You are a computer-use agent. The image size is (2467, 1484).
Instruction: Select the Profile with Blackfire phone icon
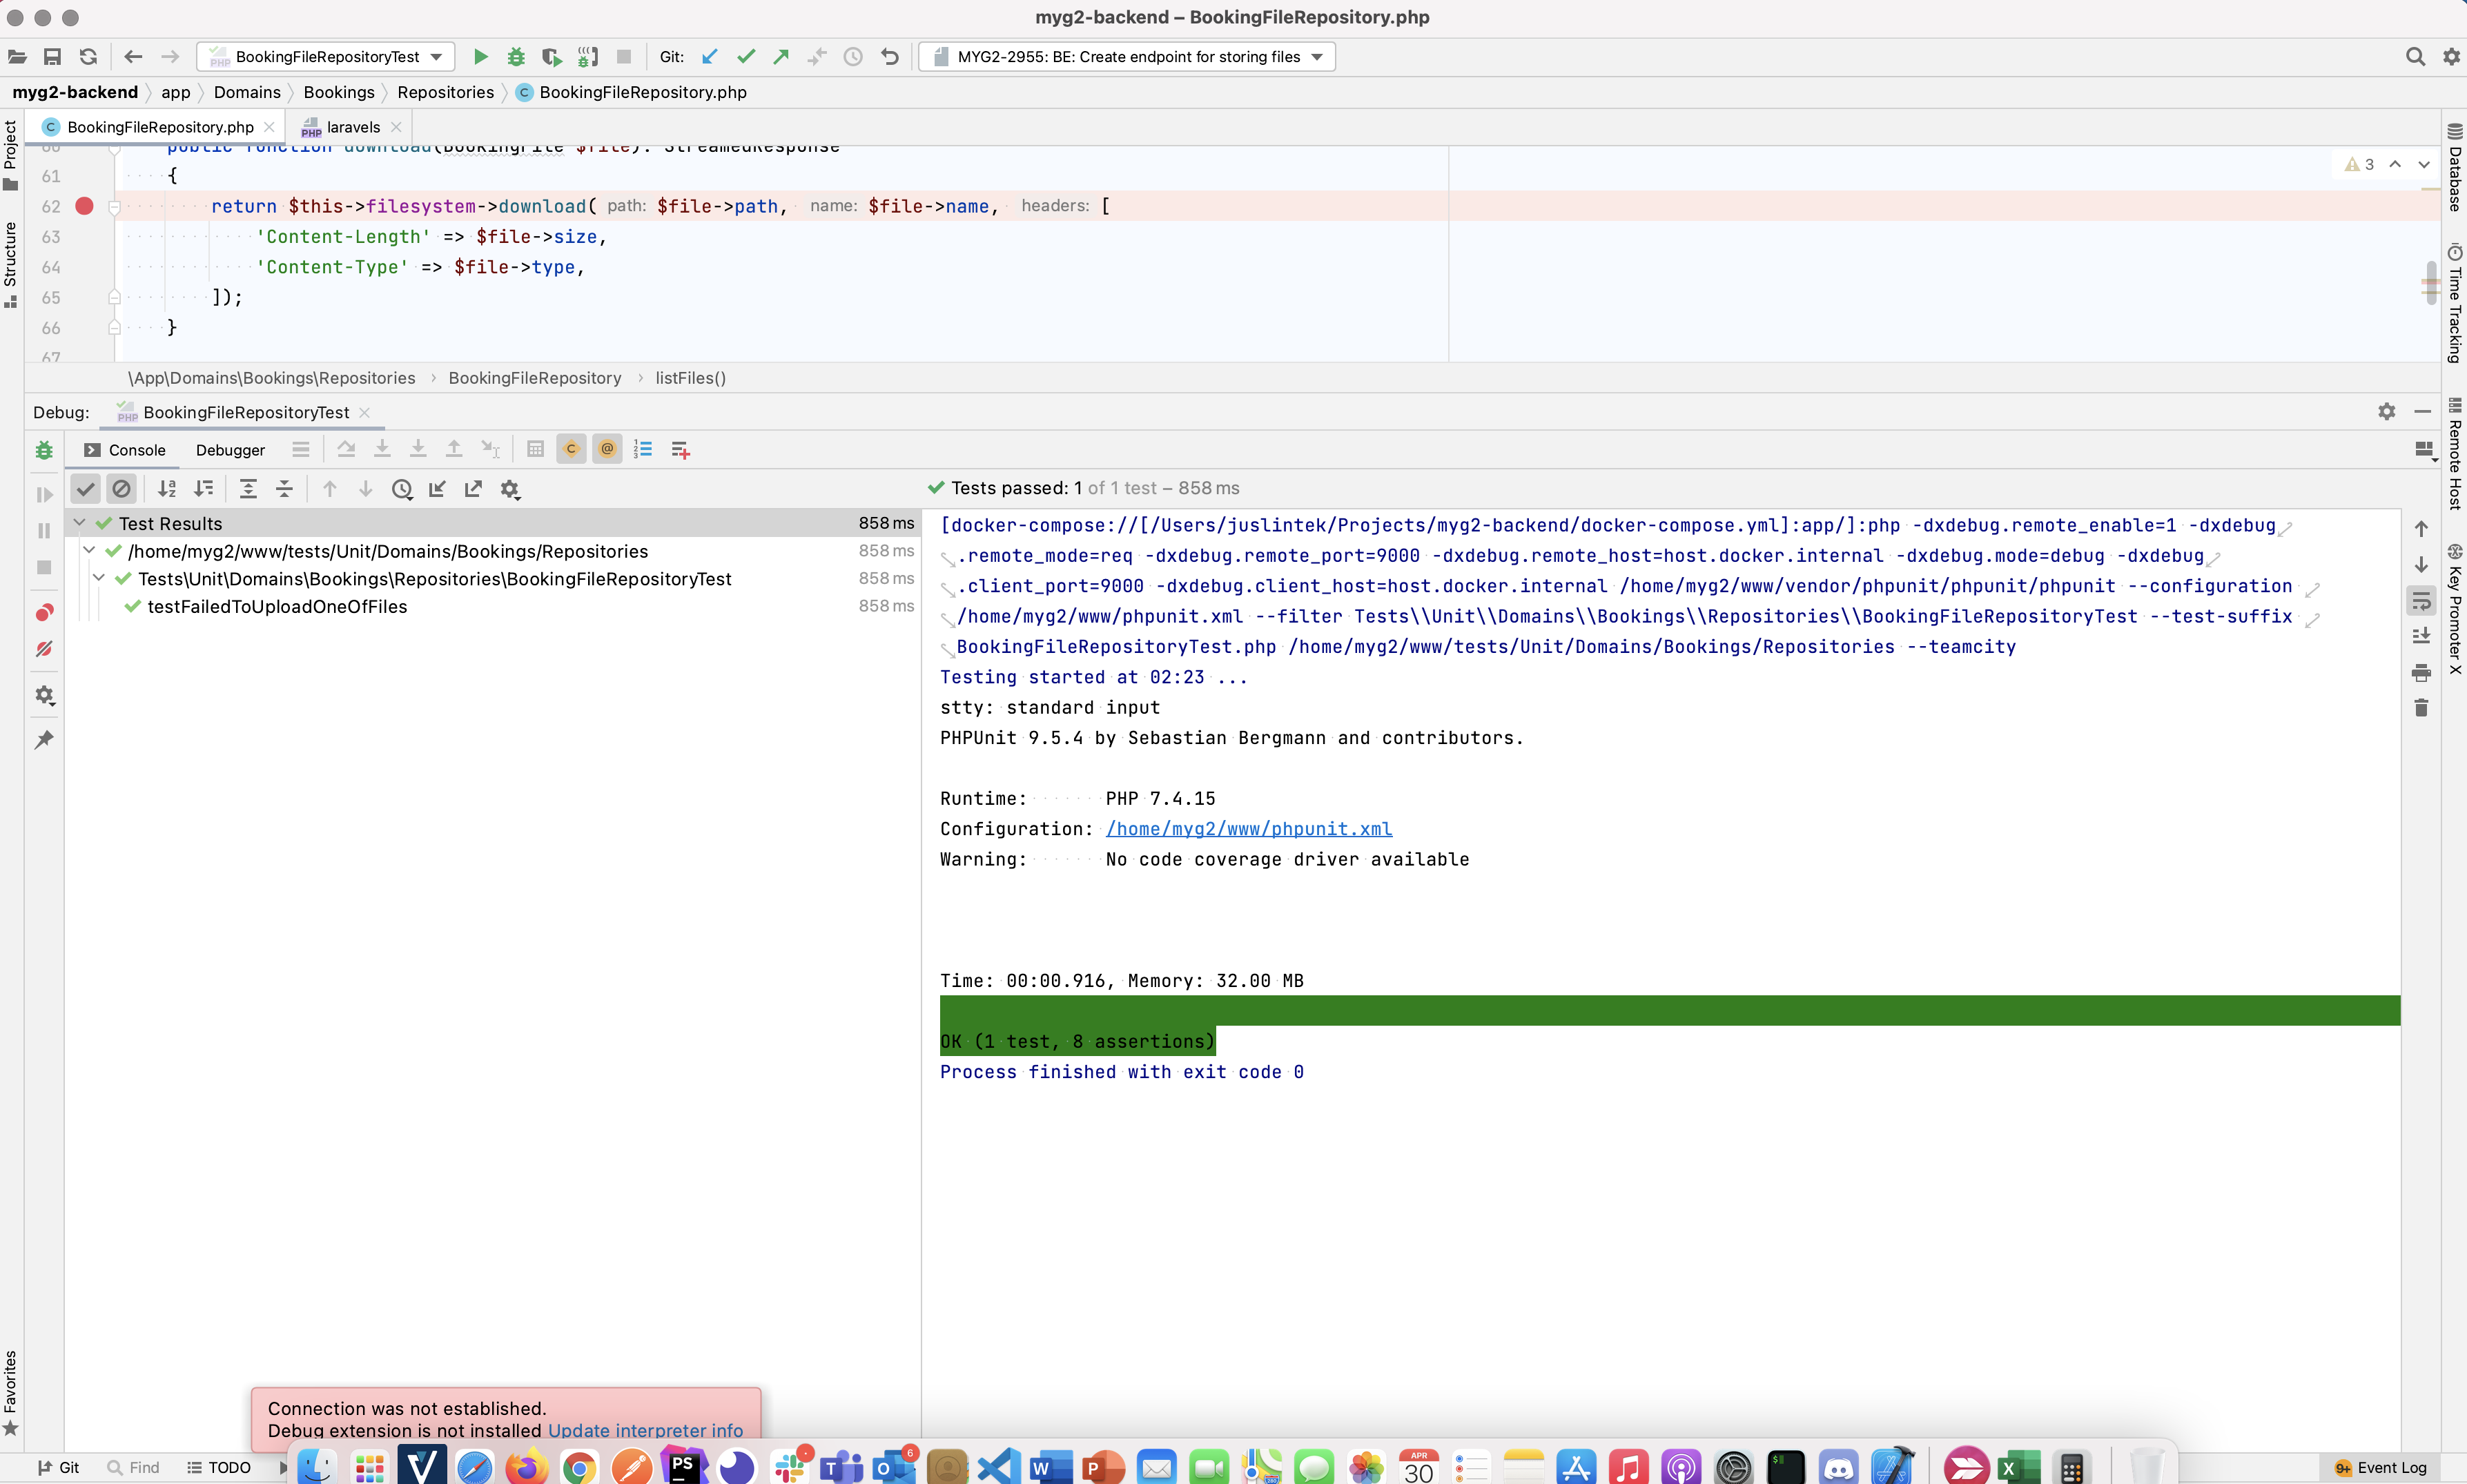(587, 56)
